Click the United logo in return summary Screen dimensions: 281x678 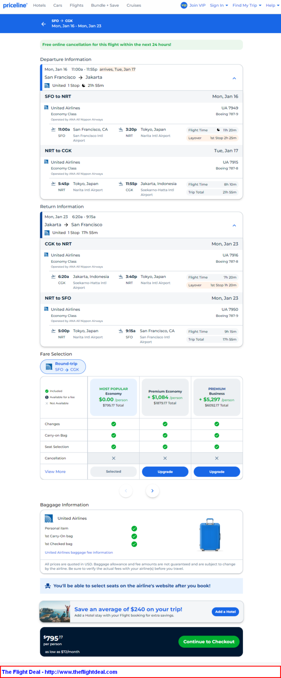coord(47,233)
